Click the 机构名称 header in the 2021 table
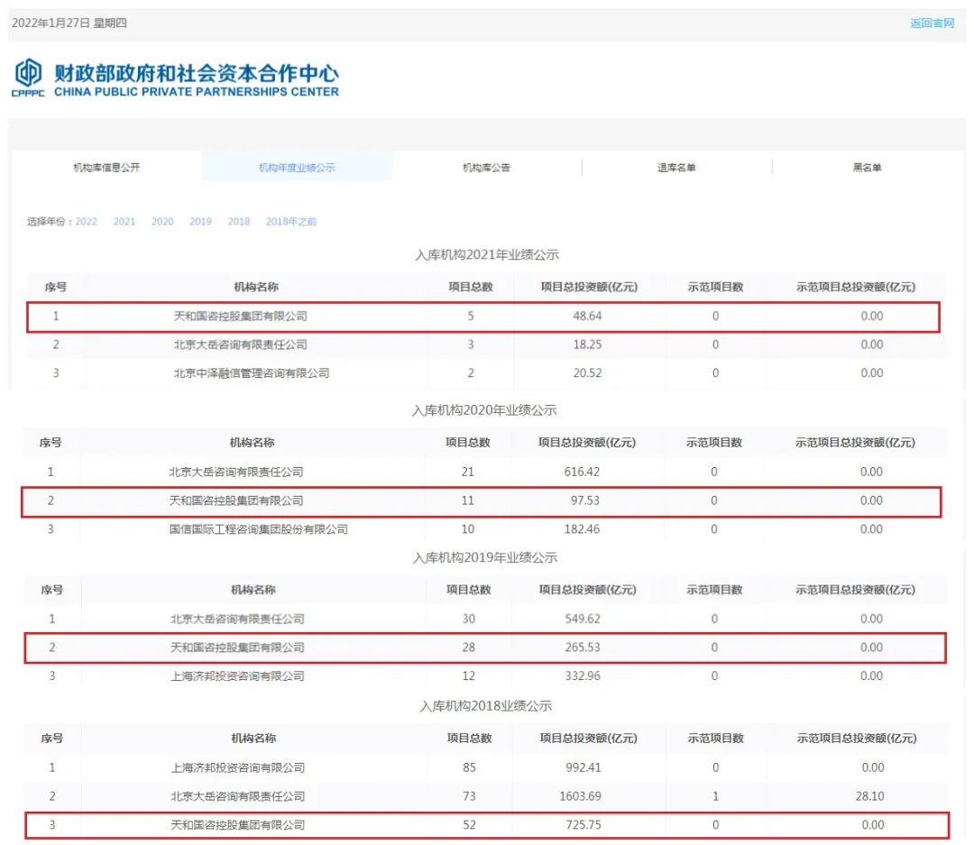This screenshot has height=845, width=974. click(256, 287)
